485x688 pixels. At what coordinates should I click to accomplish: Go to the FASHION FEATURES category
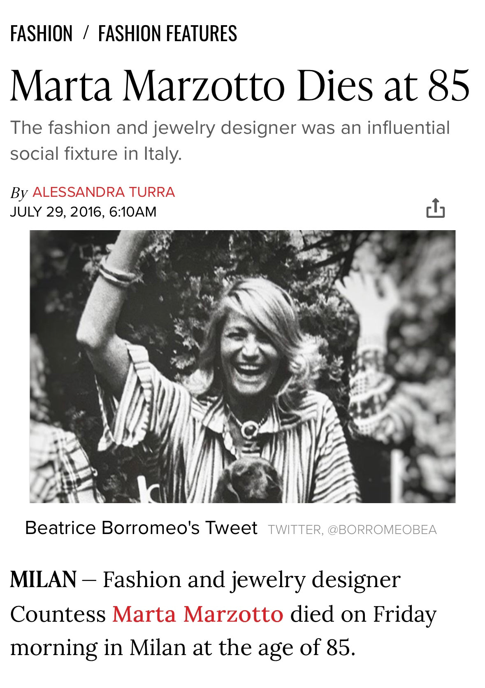click(x=167, y=34)
